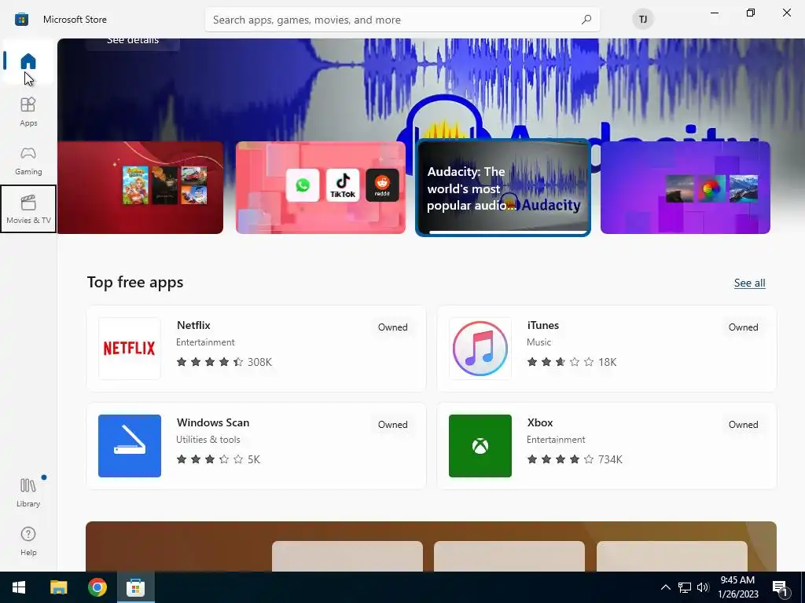The image size is (805, 603).
Task: Click Owned label on iTunes card
Action: (x=744, y=327)
